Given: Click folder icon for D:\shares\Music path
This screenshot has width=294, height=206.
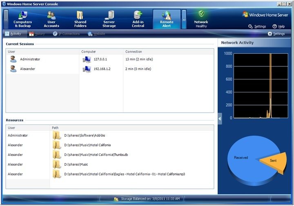Looking at the screenshot, I should pos(57,164).
